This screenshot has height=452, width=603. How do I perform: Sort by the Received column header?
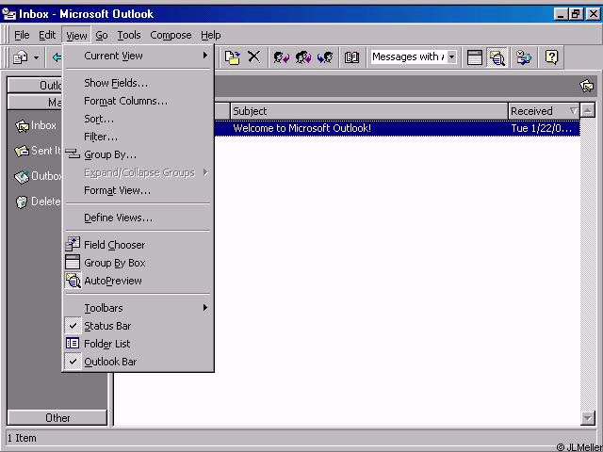pyautogui.click(x=544, y=111)
